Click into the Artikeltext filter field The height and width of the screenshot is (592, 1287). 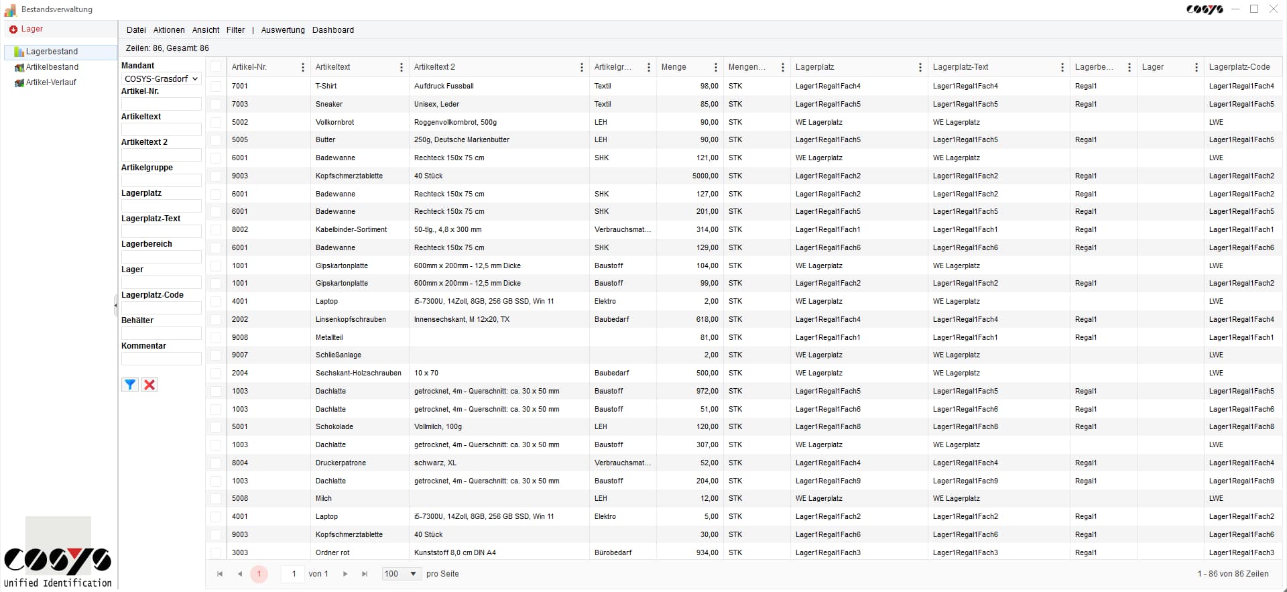click(x=162, y=129)
